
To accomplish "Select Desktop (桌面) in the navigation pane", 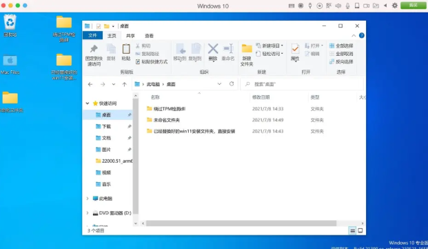I will point(108,115).
